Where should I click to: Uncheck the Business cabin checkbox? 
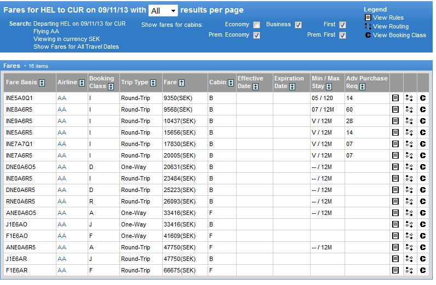tap(298, 25)
